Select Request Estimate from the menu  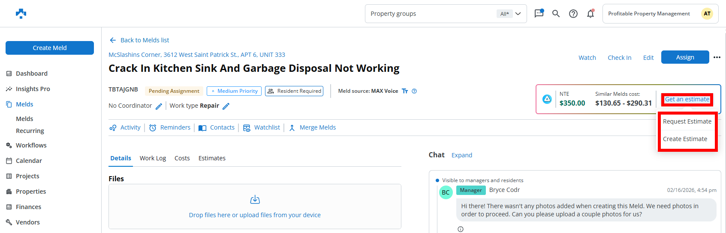(687, 121)
